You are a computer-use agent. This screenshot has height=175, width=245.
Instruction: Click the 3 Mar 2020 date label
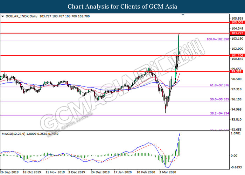tap(168, 172)
